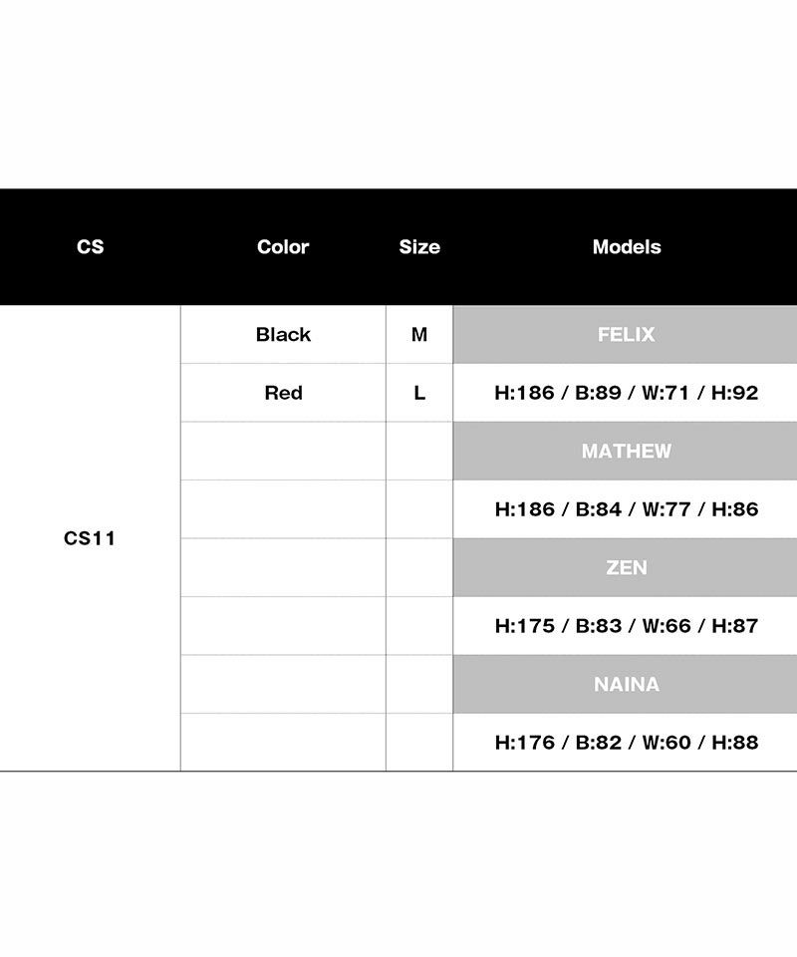Click the CS column header
This screenshot has height=957, width=797.
pyautogui.click(x=90, y=247)
